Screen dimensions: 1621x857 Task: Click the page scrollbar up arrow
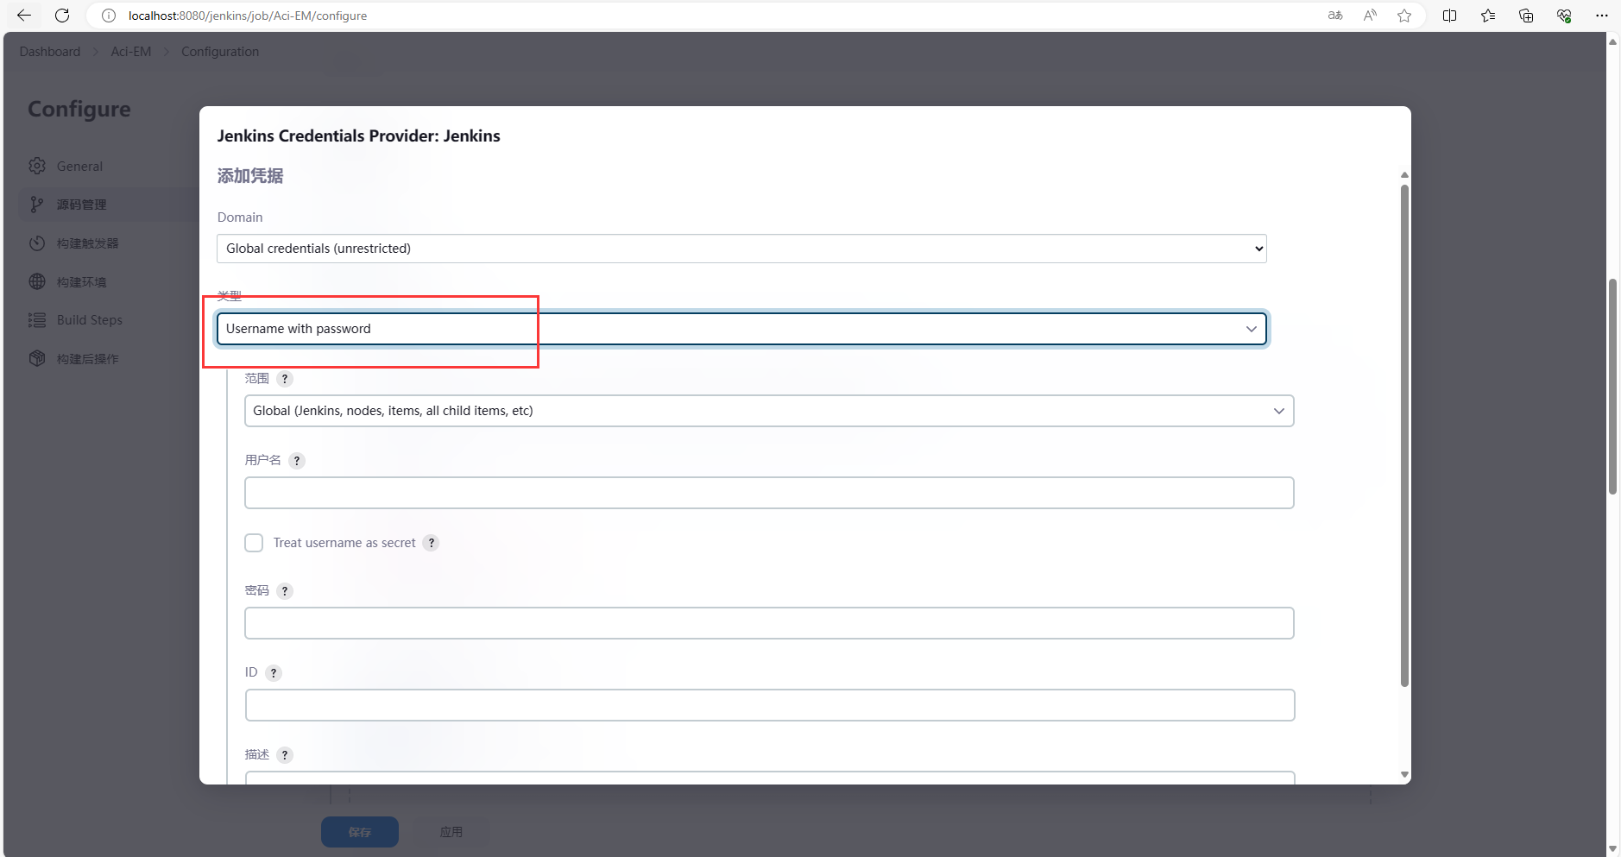1612,41
